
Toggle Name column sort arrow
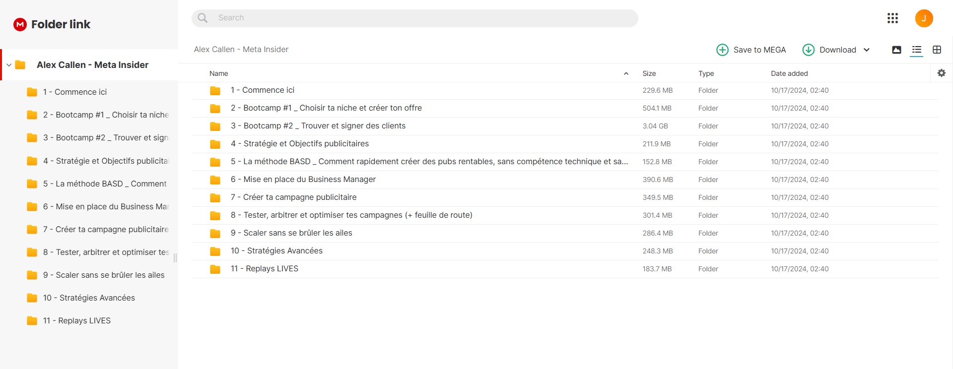click(626, 73)
